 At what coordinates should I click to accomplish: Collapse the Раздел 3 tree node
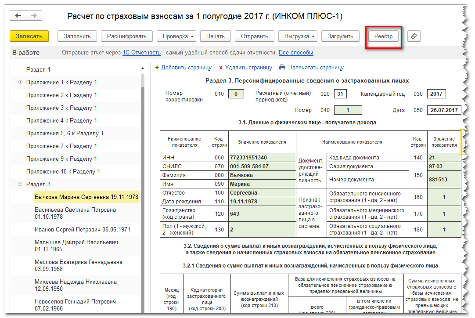click(x=20, y=184)
